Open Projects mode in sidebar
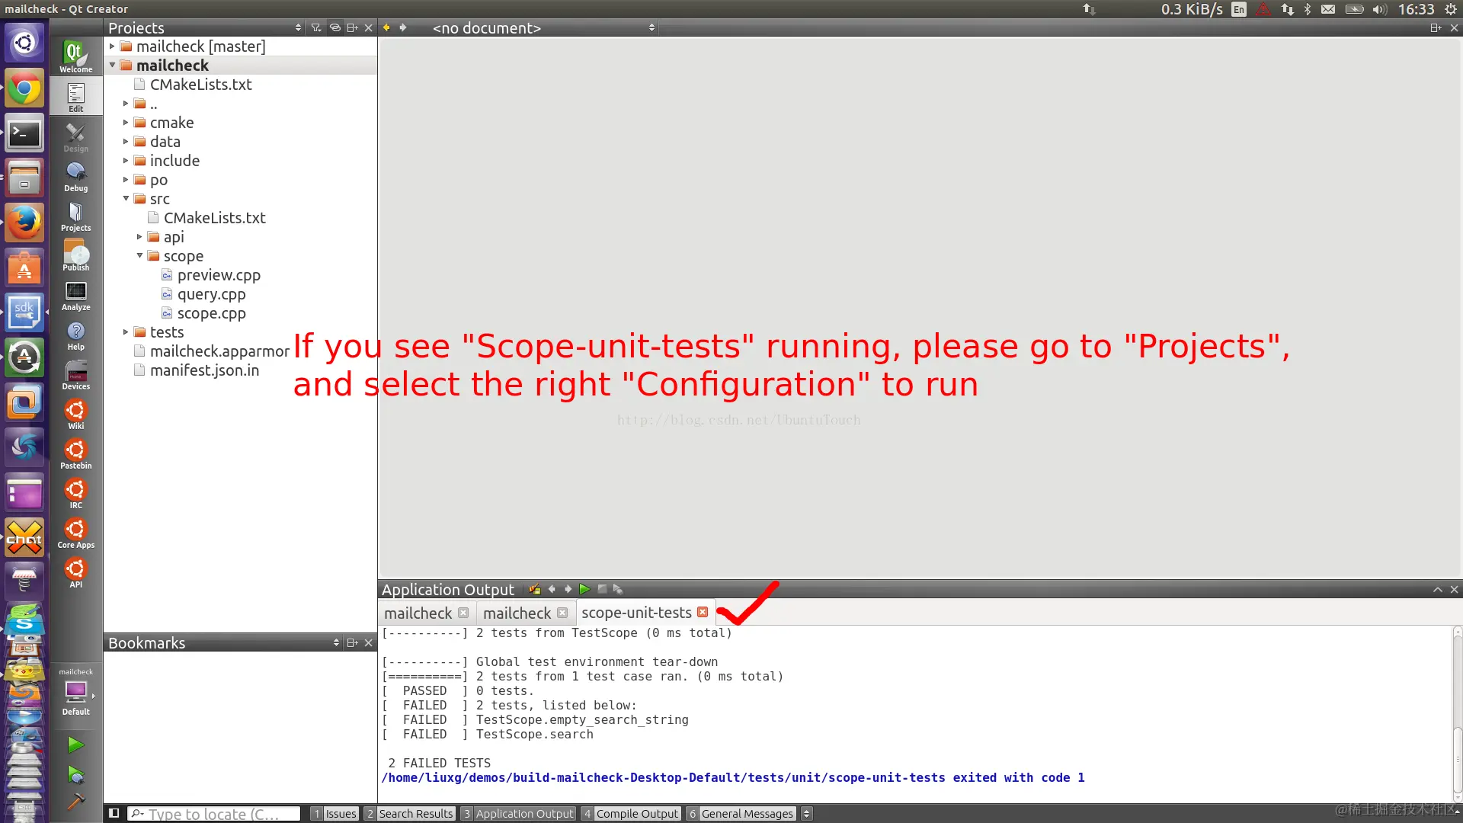Image resolution: width=1463 pixels, height=823 pixels. [x=75, y=216]
